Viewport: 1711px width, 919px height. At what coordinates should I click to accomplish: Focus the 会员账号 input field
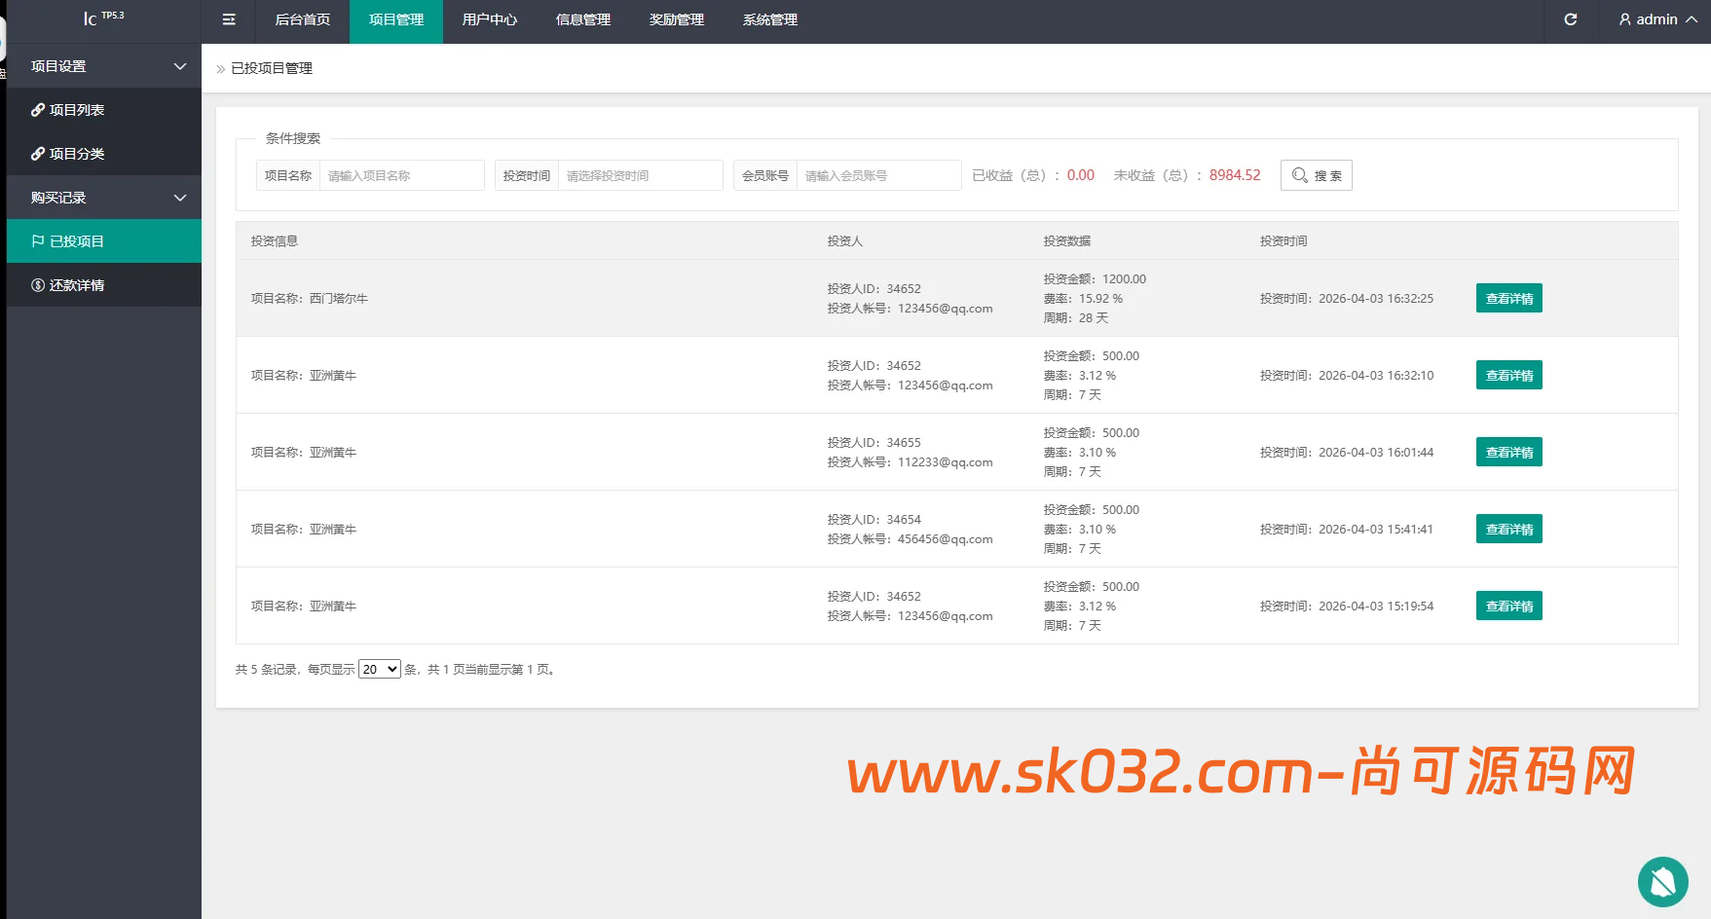coord(878,175)
